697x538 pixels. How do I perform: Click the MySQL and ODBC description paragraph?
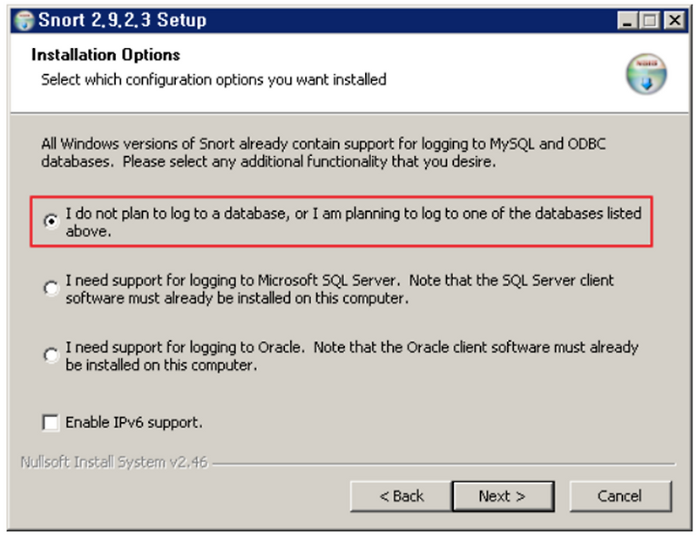point(323,153)
